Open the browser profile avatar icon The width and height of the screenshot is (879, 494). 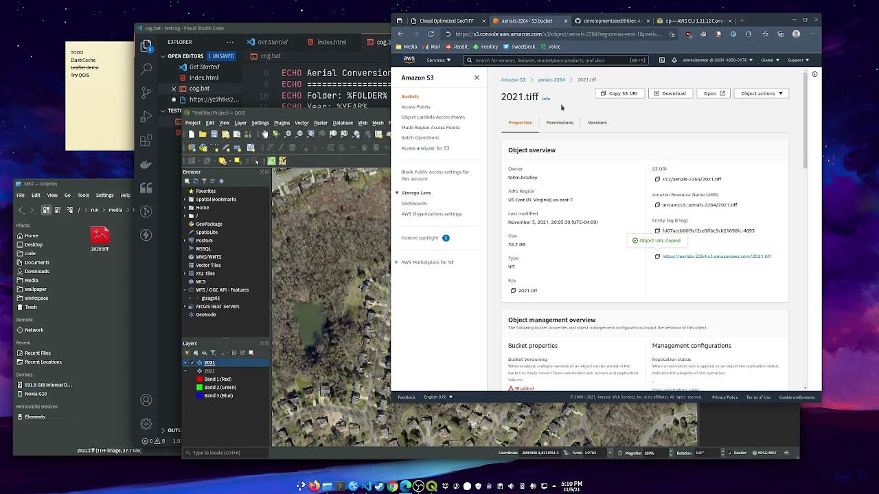click(x=796, y=34)
